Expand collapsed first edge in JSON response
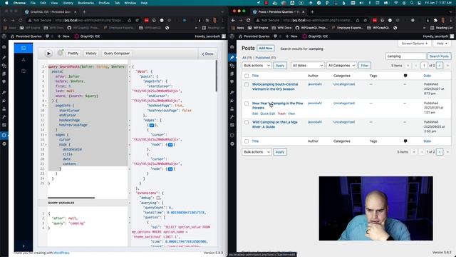 [152, 125]
